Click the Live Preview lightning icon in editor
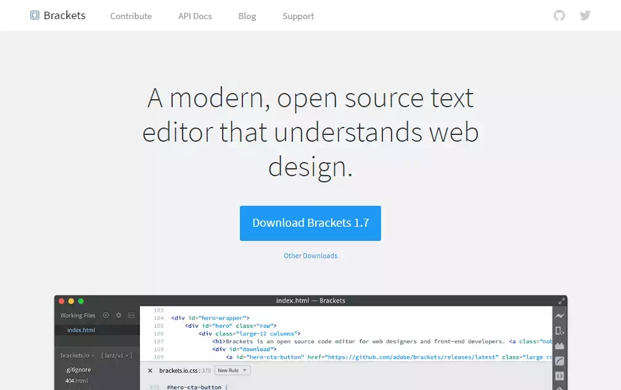The width and height of the screenshot is (621, 390). click(x=559, y=315)
